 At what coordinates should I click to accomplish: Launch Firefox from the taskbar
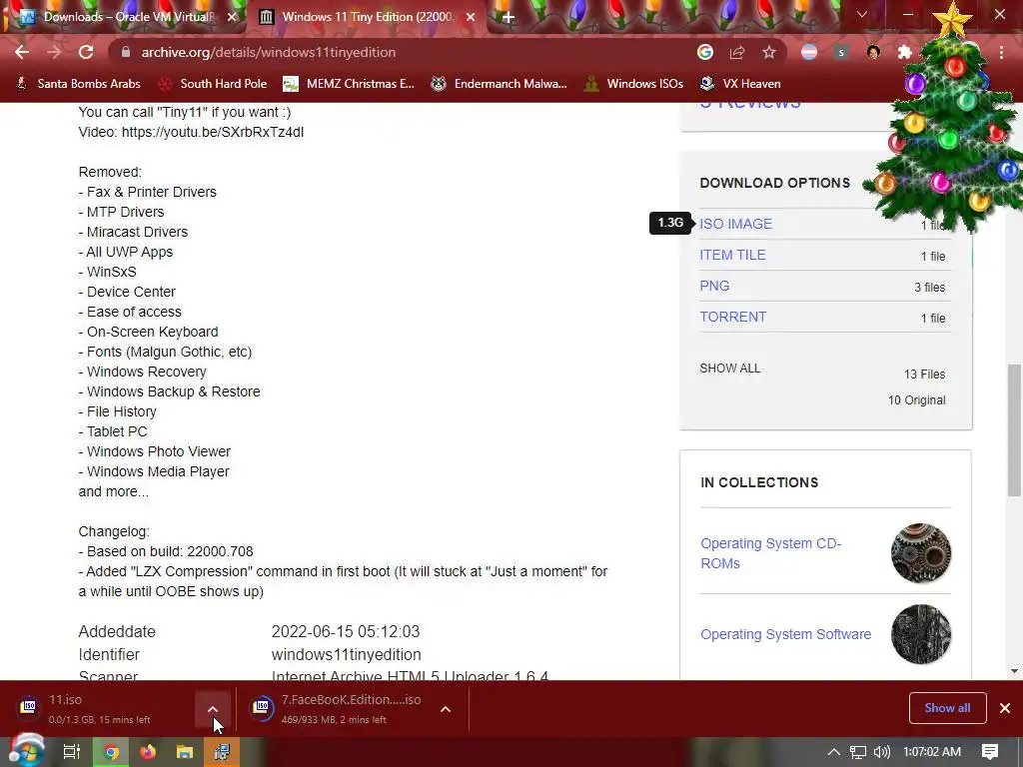(x=148, y=752)
